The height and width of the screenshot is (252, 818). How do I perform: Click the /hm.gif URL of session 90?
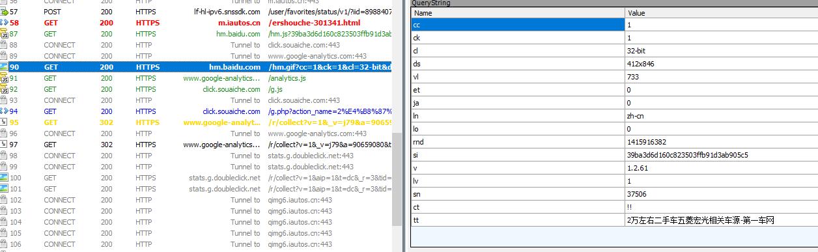point(330,67)
